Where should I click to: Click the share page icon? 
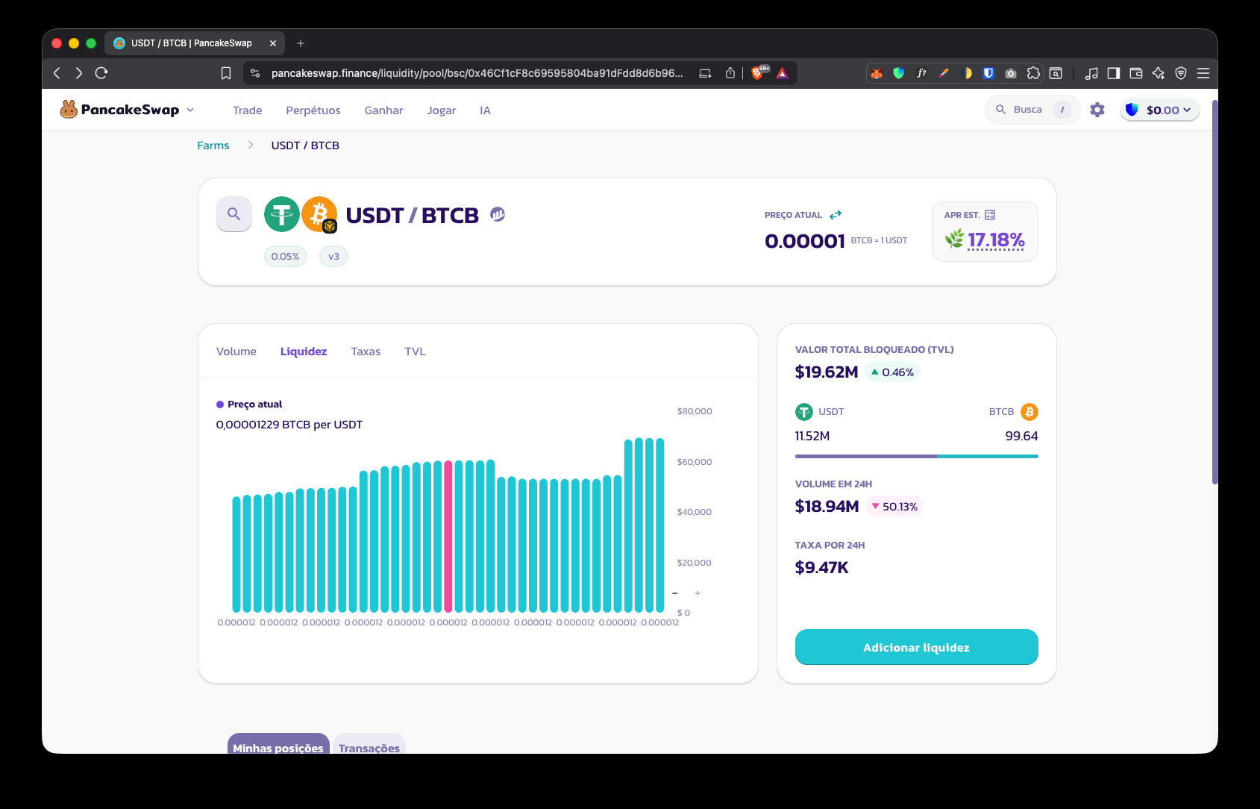point(730,73)
